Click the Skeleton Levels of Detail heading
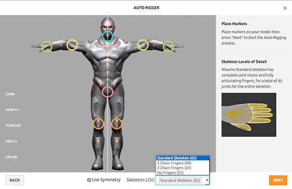 244,61
